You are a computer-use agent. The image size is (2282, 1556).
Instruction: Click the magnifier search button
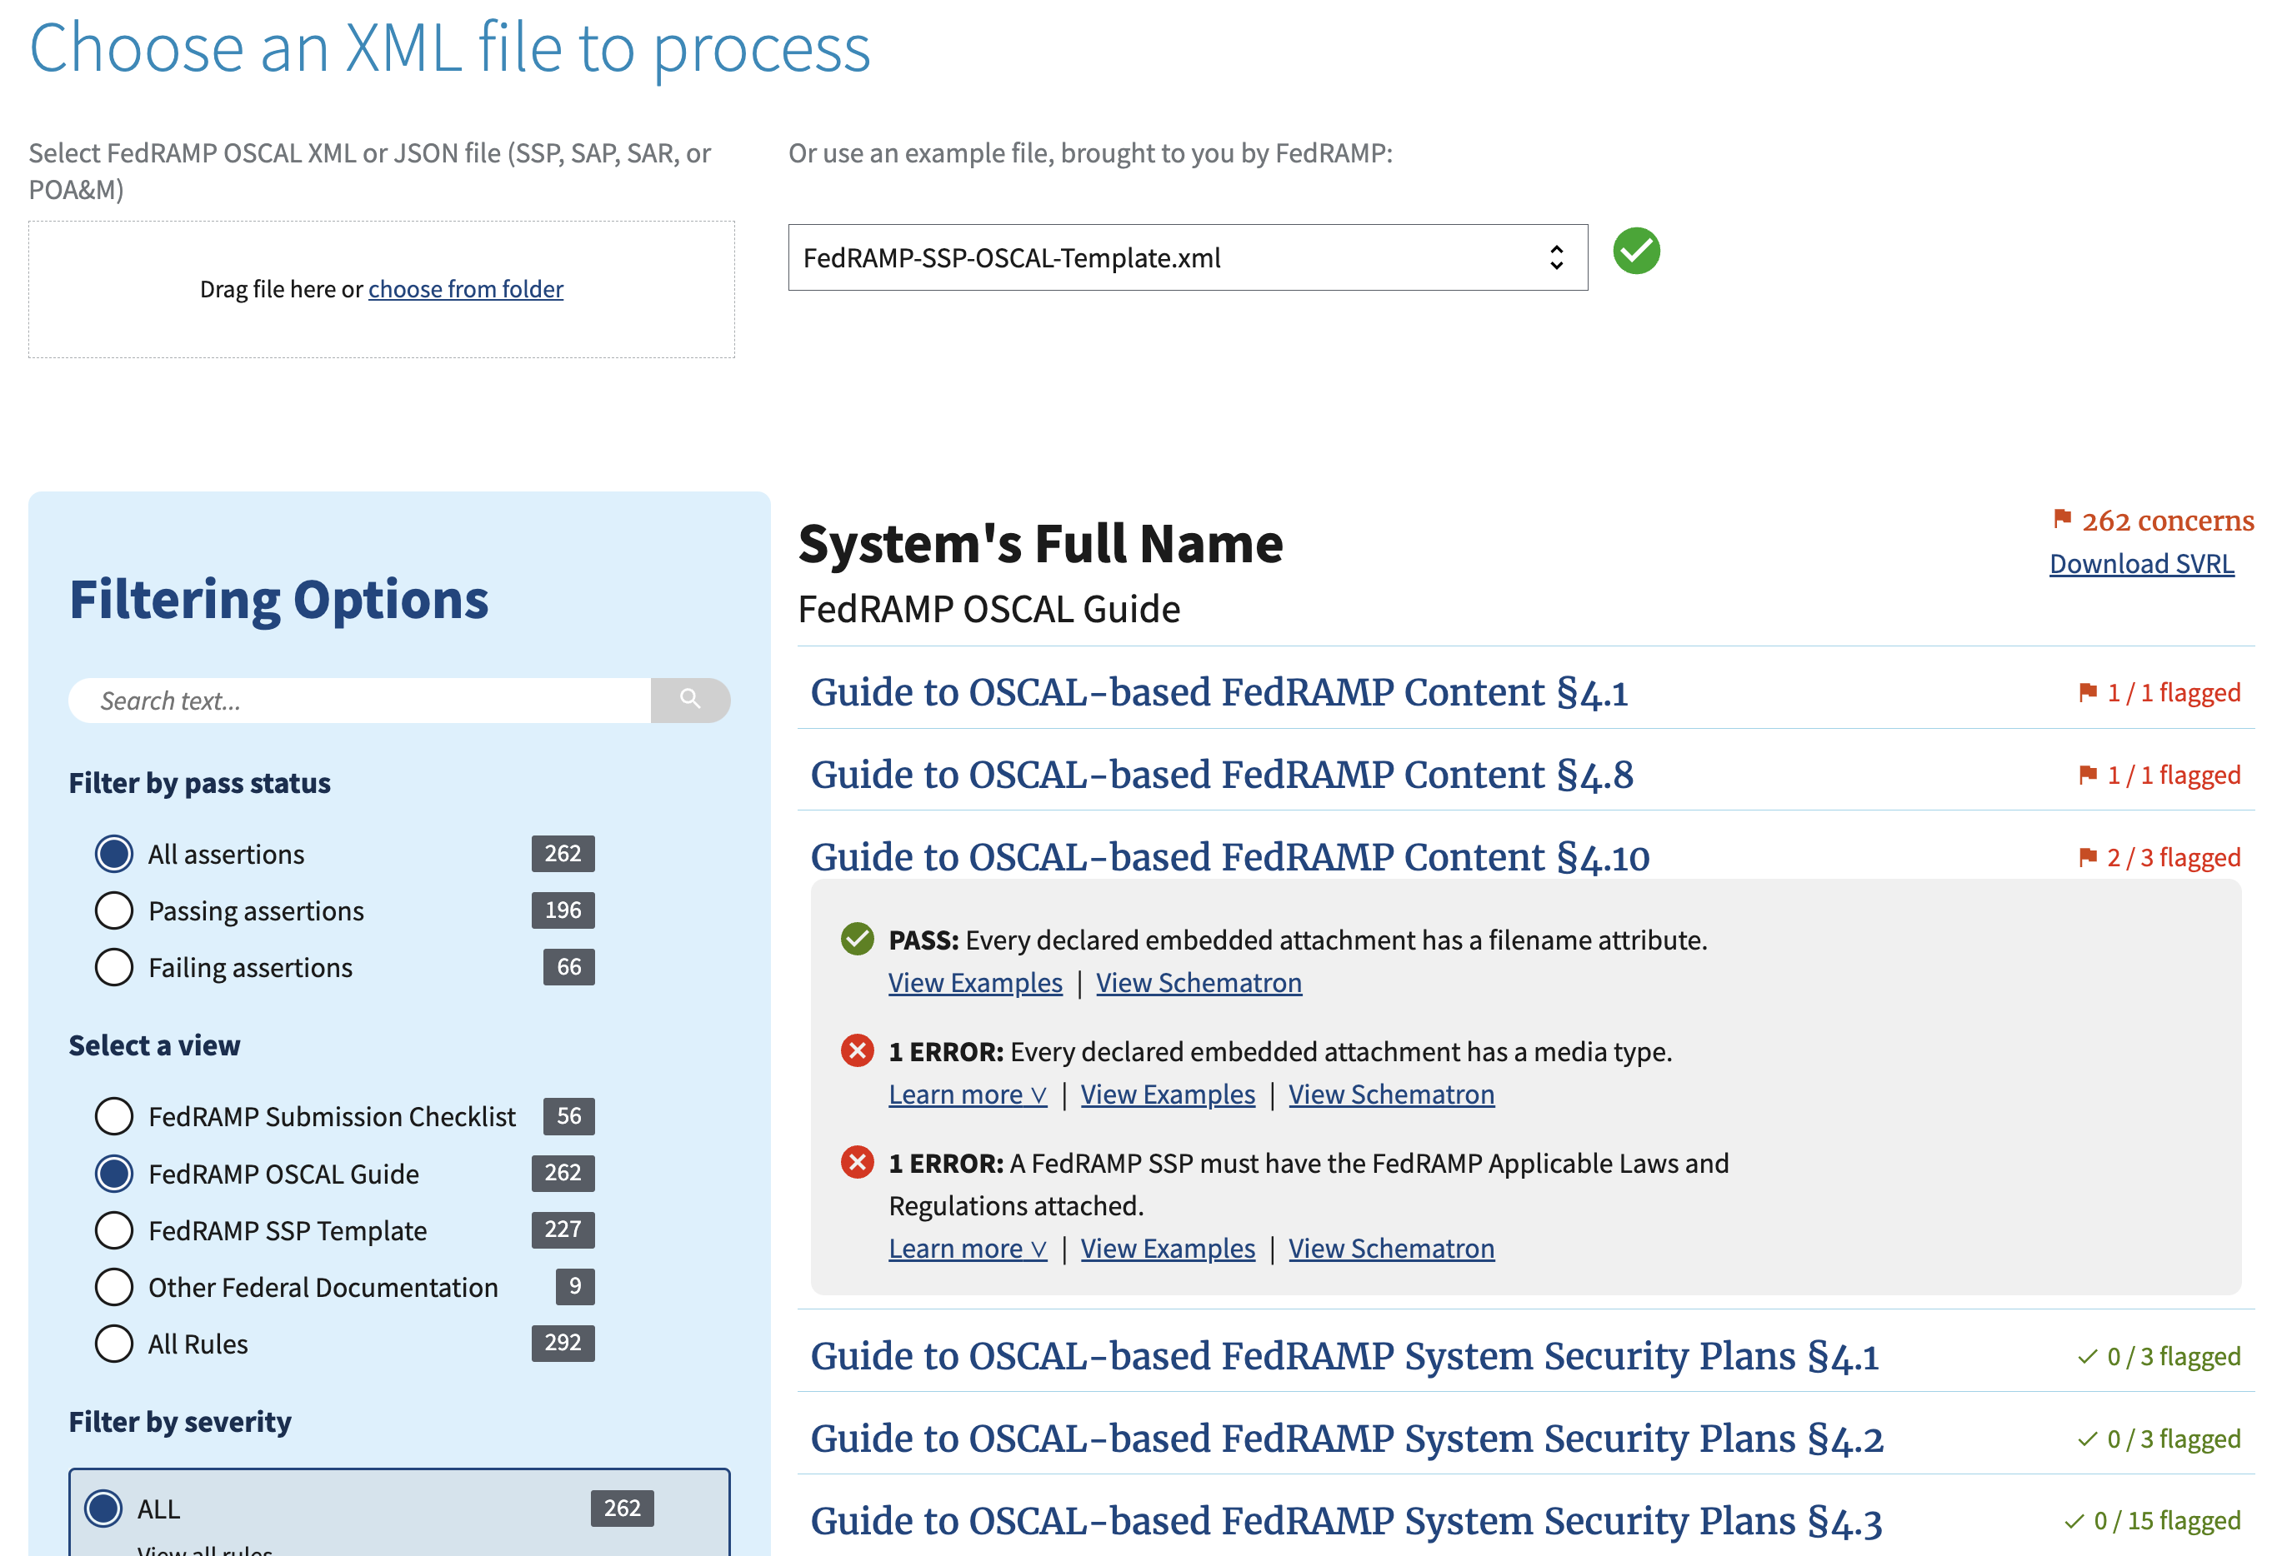[x=689, y=700]
